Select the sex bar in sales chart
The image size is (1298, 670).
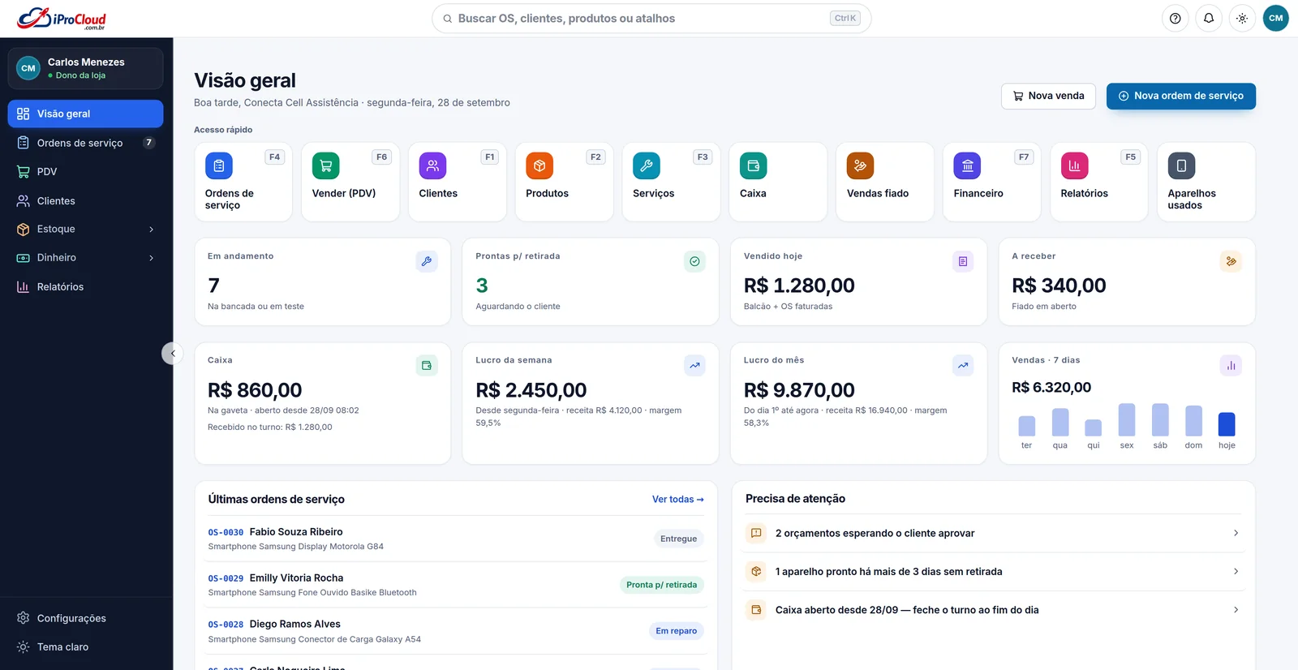pyautogui.click(x=1127, y=420)
